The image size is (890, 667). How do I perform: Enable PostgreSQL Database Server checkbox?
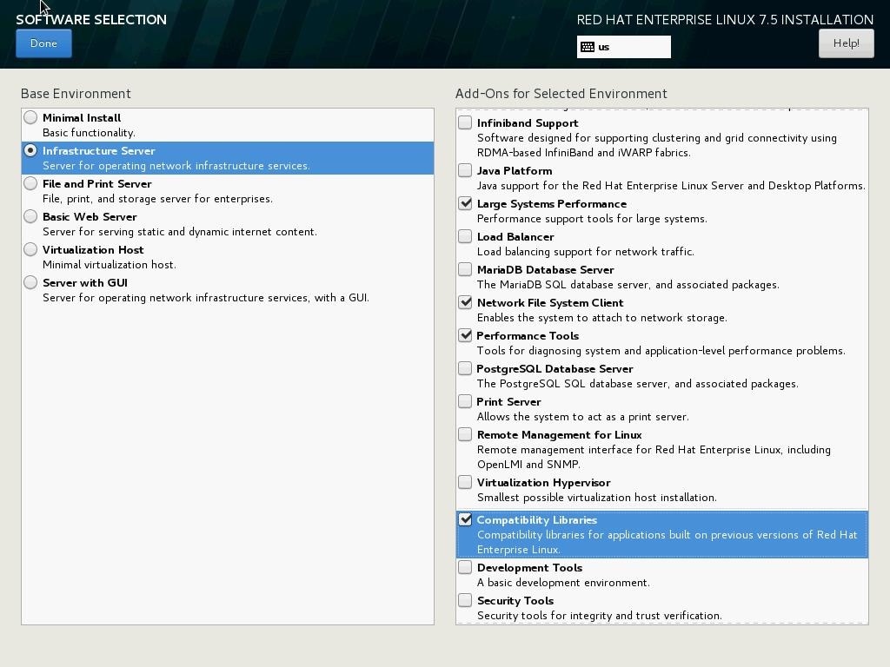465,368
